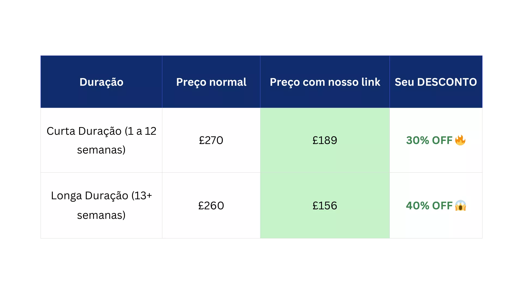Click the green £189 discounted price cell
The height and width of the screenshot is (294, 523).
pyautogui.click(x=325, y=140)
